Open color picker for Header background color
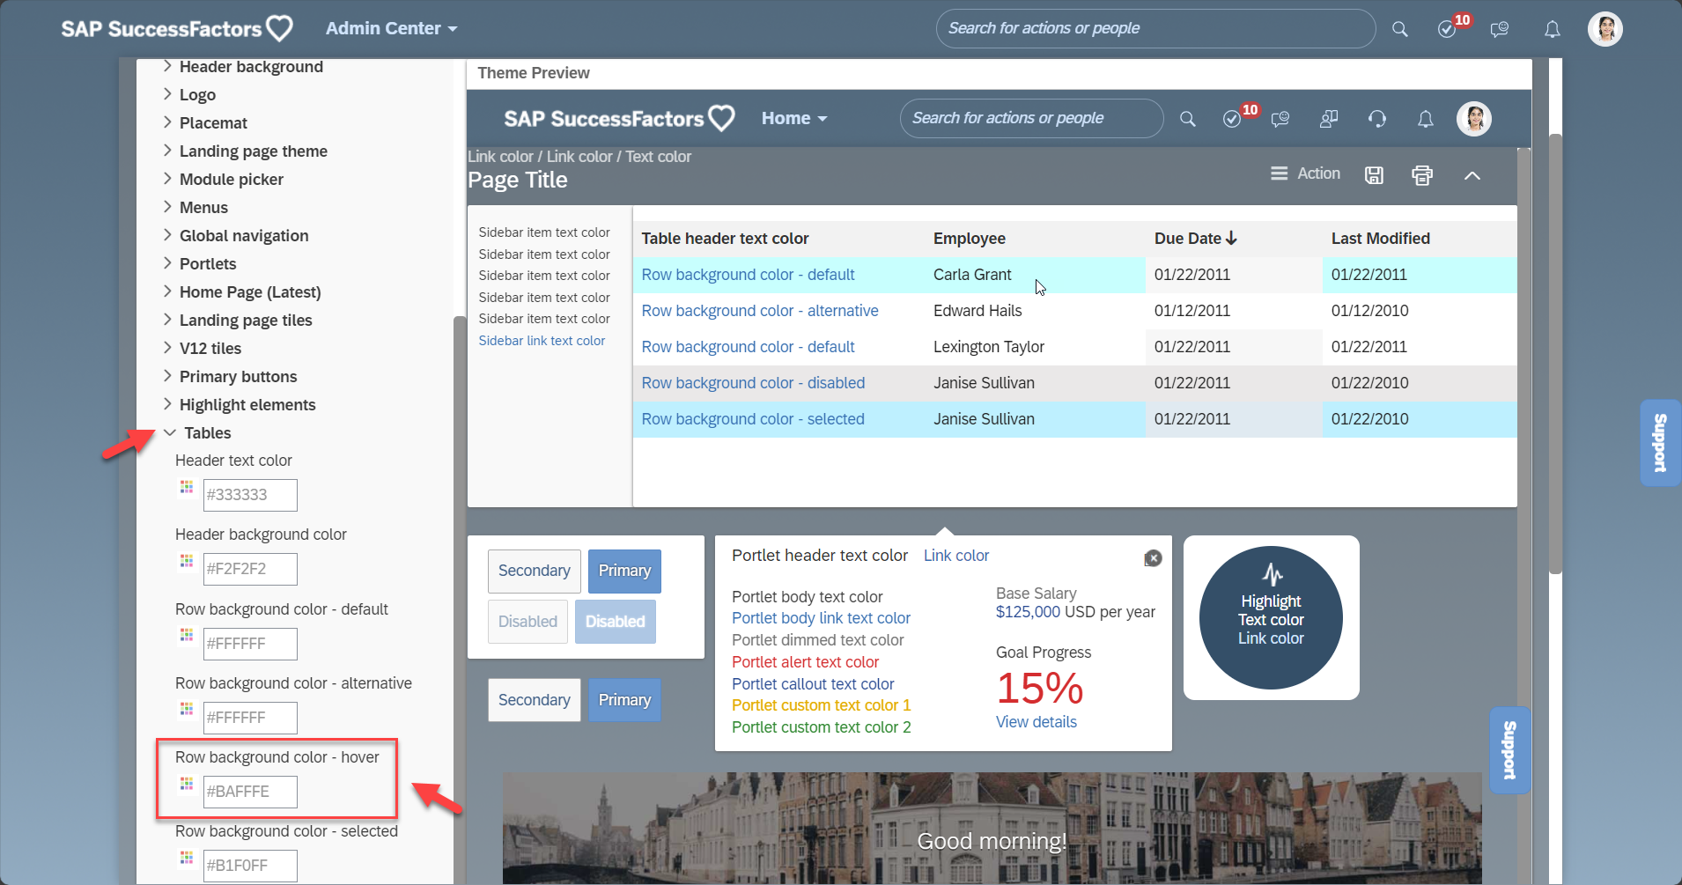The width and height of the screenshot is (1682, 885). pos(187,560)
